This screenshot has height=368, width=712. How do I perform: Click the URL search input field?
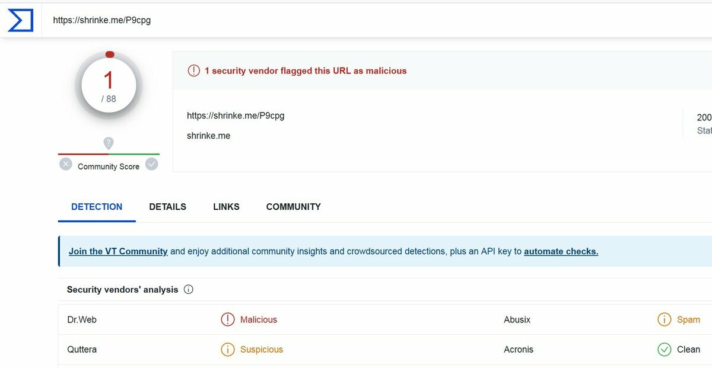coord(356,20)
